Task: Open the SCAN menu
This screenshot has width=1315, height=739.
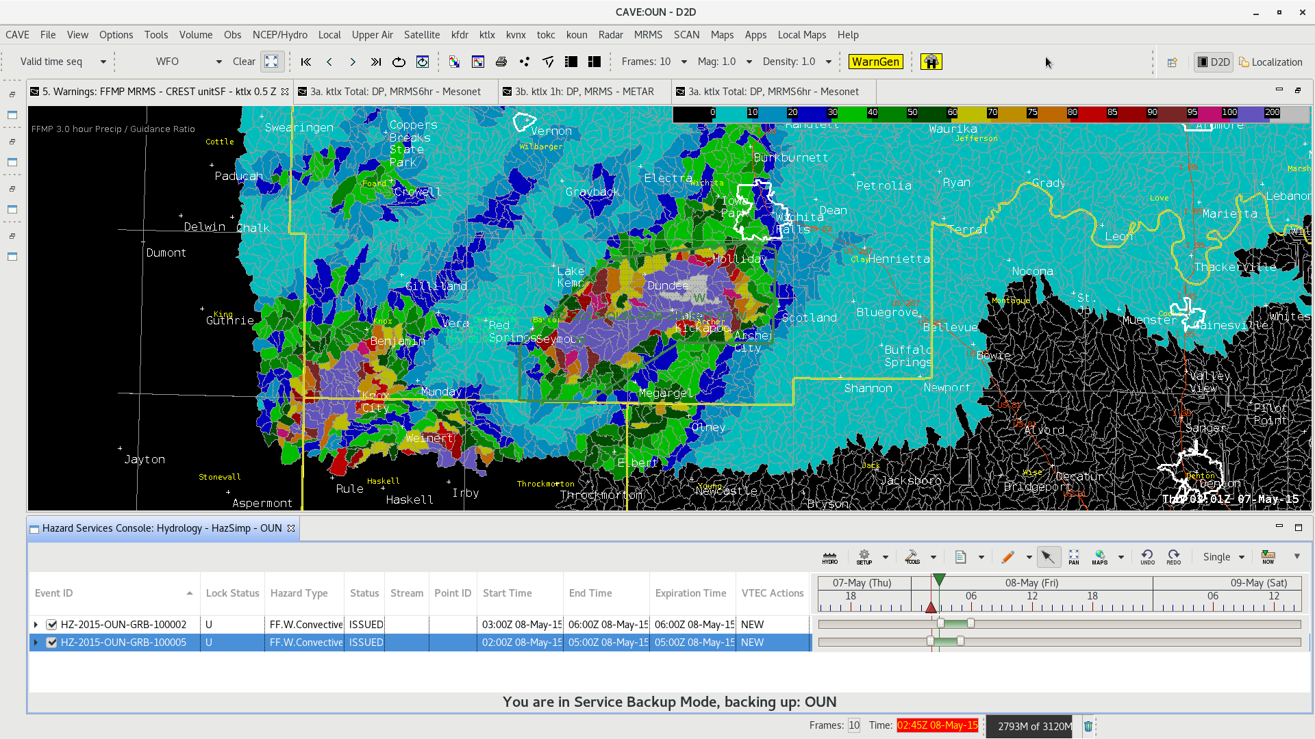Action: click(x=686, y=35)
